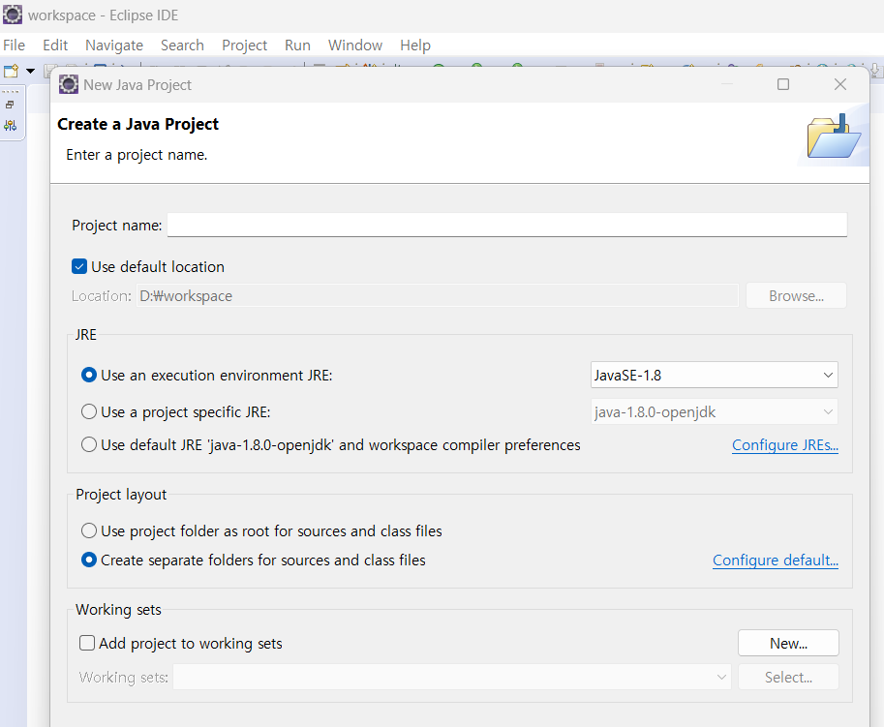
Task: Open the Working sets combo box
Action: click(451, 677)
